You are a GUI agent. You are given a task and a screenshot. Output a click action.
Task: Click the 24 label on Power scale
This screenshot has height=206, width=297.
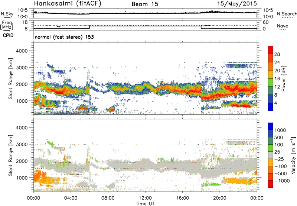277,62
